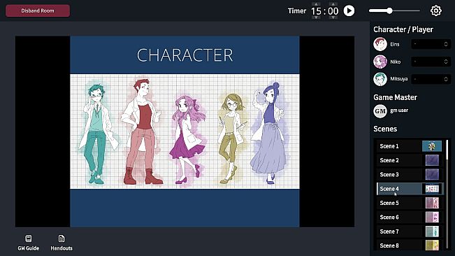
Task: Click the GM avatar icon
Action: (x=380, y=111)
